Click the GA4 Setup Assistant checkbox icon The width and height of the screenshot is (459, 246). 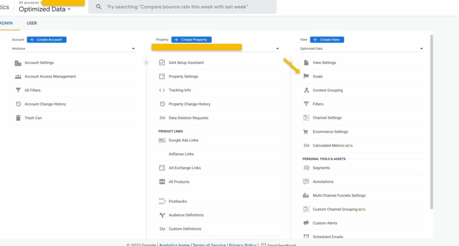click(162, 63)
